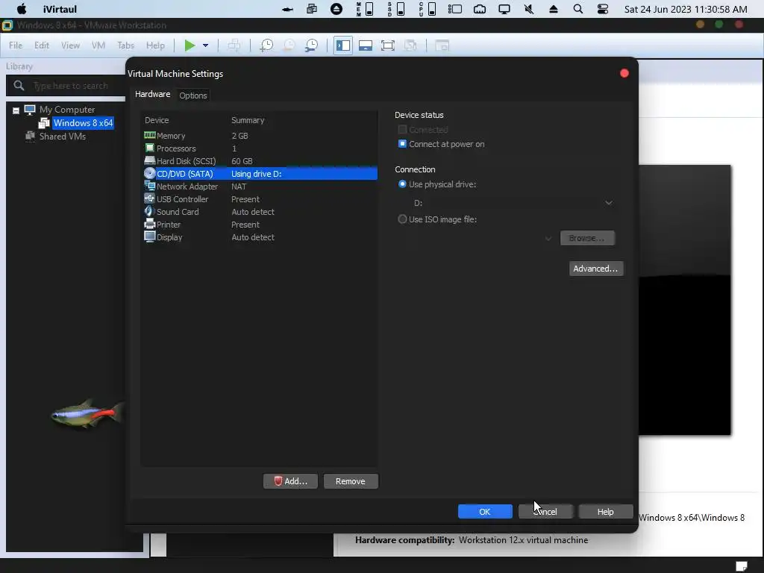Viewport: 764px width, 573px height.
Task: Click the Cancel button
Action: pos(545,512)
